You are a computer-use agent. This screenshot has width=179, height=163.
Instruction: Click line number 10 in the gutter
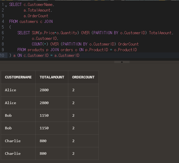[x=2, y=56]
